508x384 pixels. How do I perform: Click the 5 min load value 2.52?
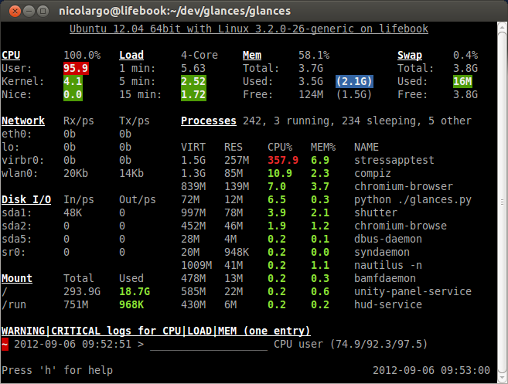click(x=193, y=81)
